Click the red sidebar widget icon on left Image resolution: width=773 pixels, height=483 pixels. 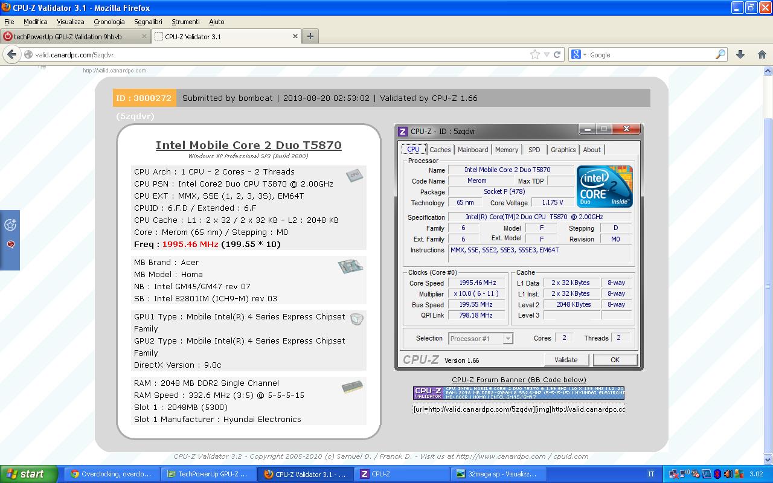click(x=10, y=245)
